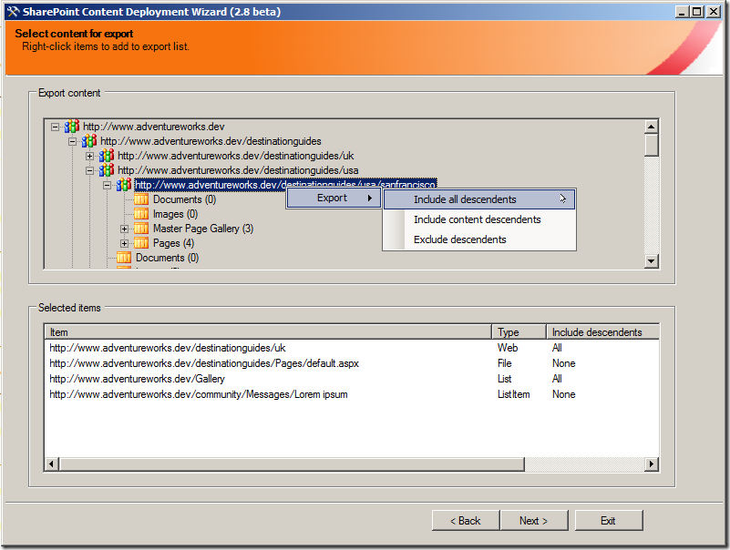Select the community/Messages/Lorem ipsum row
Screen dimensions: 730x550
pyautogui.click(x=352, y=394)
